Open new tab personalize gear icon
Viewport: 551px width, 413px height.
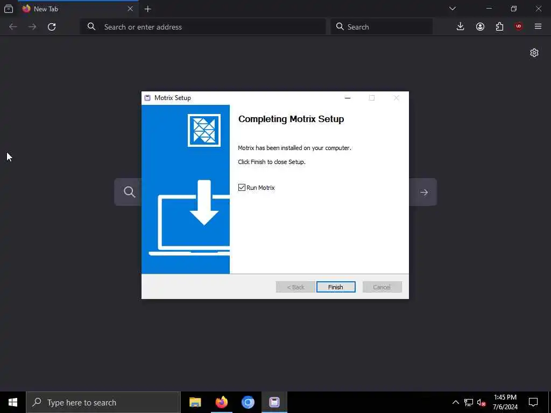[x=534, y=53]
